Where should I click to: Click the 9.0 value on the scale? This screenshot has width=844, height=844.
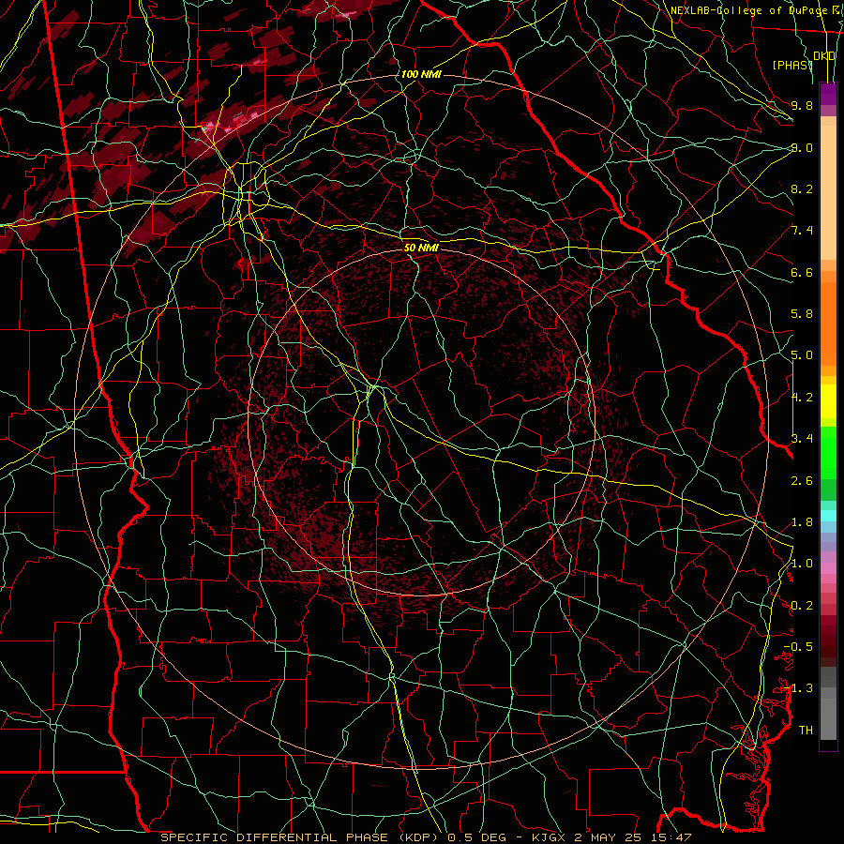coord(802,147)
